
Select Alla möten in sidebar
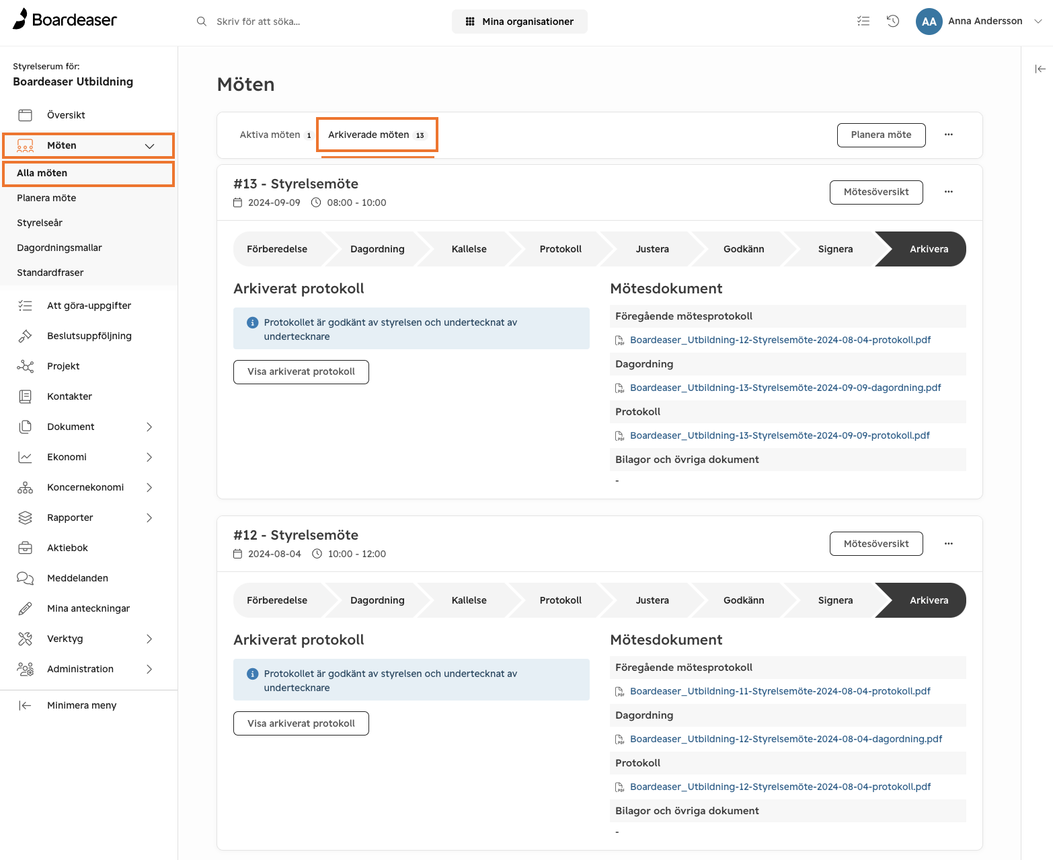(x=88, y=173)
